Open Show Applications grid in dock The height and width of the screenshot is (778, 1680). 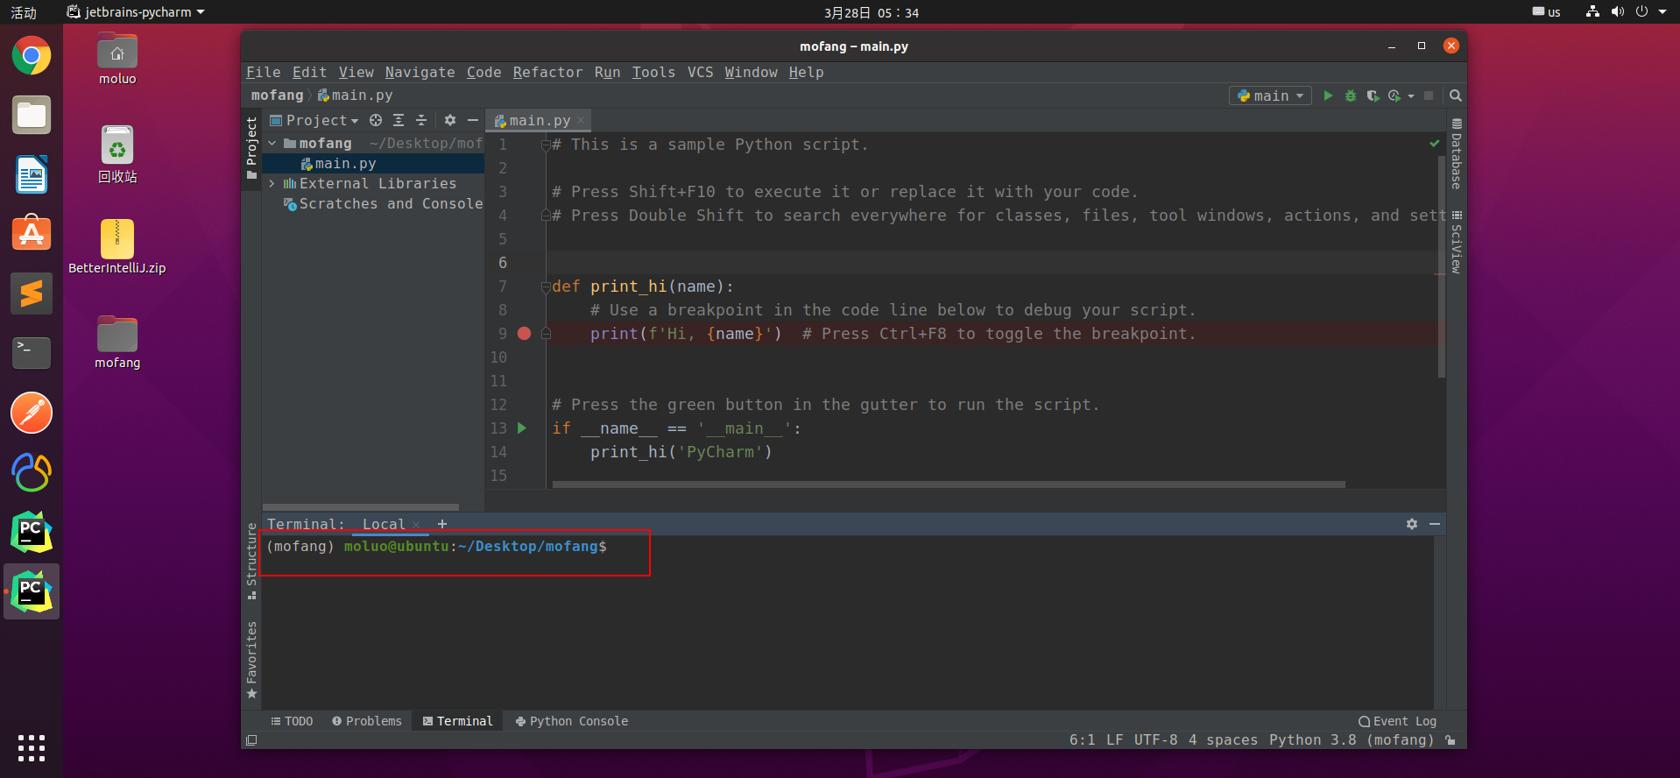(32, 748)
